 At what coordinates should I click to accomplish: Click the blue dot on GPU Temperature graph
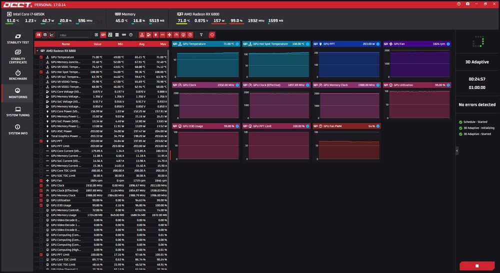(237, 44)
